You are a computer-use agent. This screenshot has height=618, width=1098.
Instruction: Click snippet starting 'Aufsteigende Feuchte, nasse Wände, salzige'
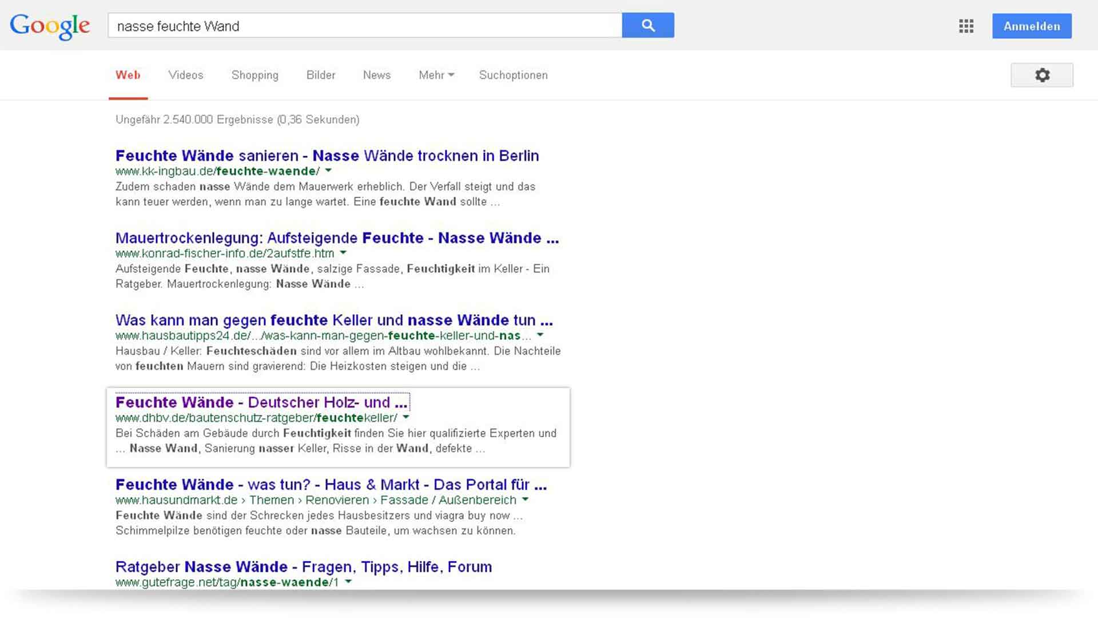332,276
